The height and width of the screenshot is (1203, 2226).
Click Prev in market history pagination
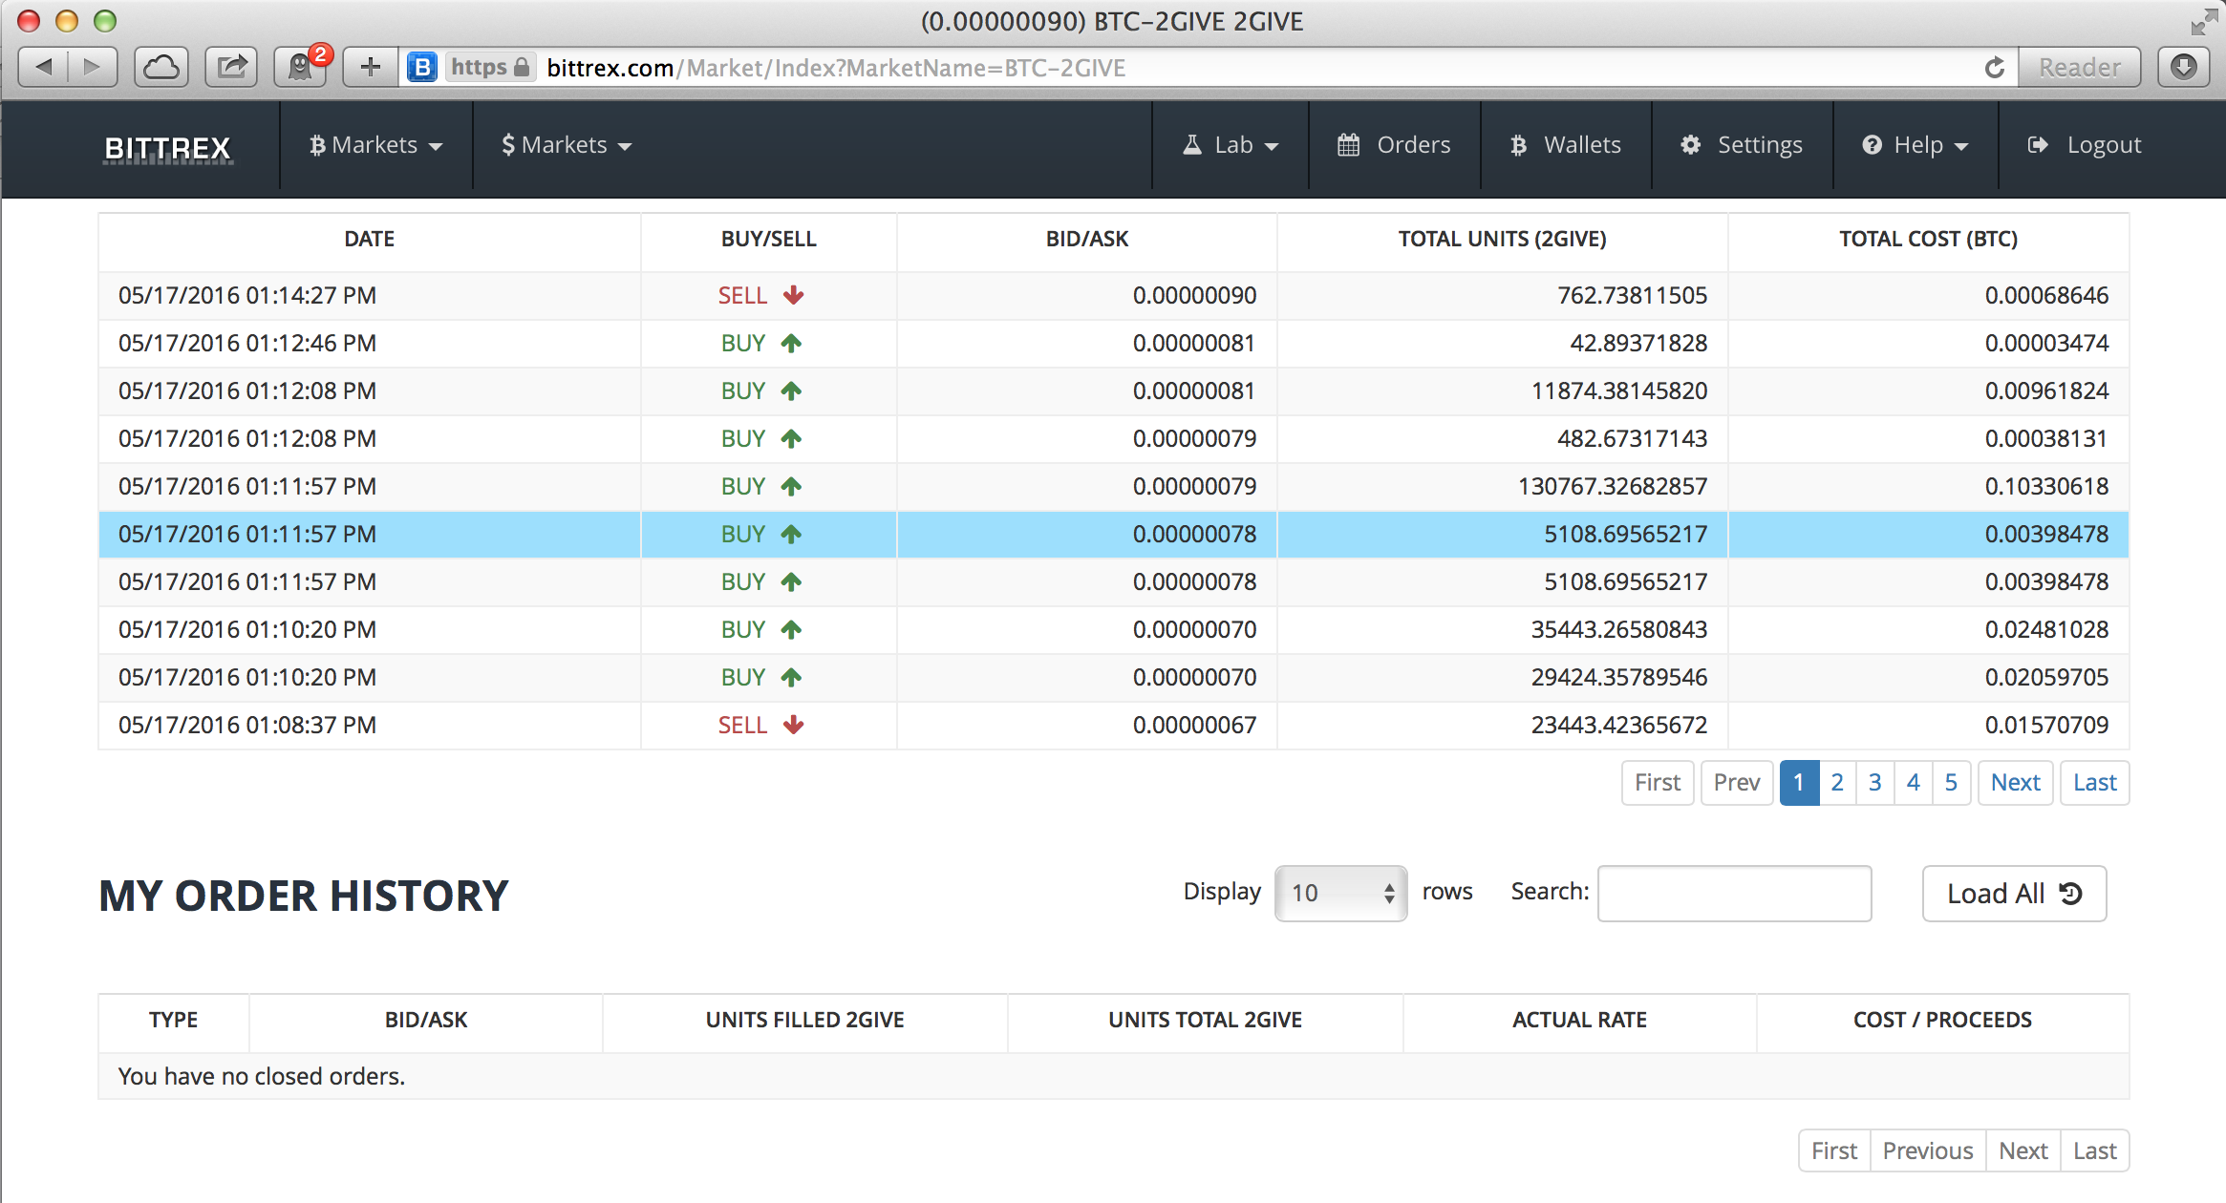pyautogui.click(x=1737, y=783)
